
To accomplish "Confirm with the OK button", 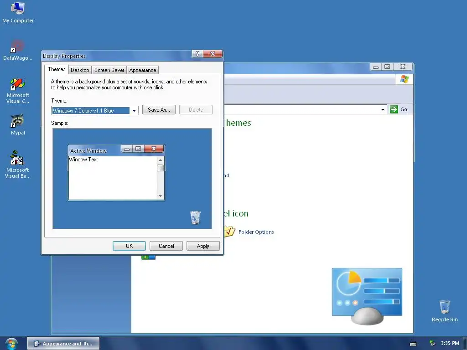I will 129,246.
